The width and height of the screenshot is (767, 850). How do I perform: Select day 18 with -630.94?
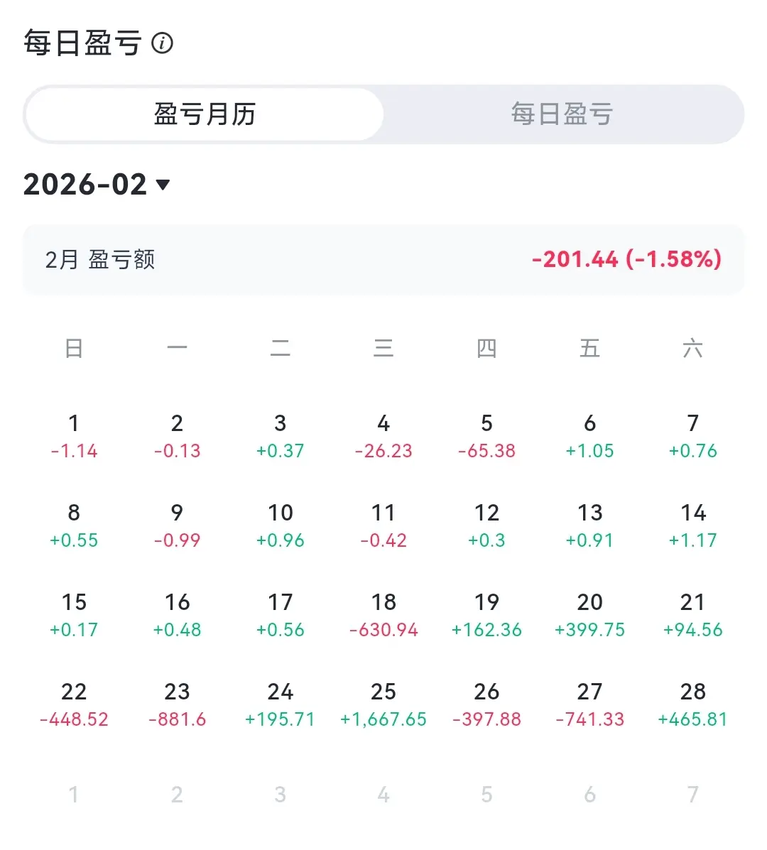(x=383, y=615)
